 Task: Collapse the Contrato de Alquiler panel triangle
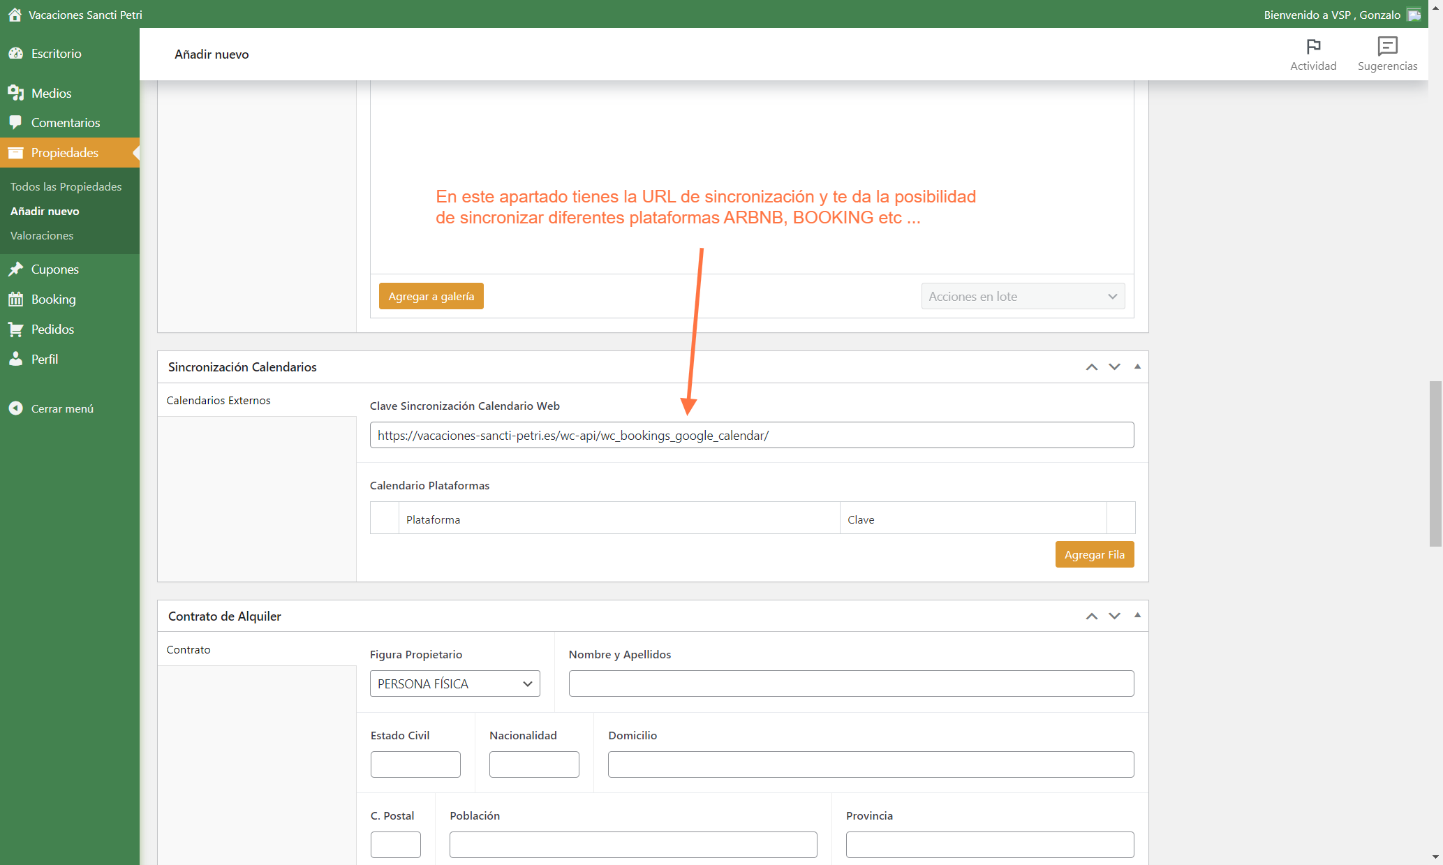pyautogui.click(x=1137, y=615)
